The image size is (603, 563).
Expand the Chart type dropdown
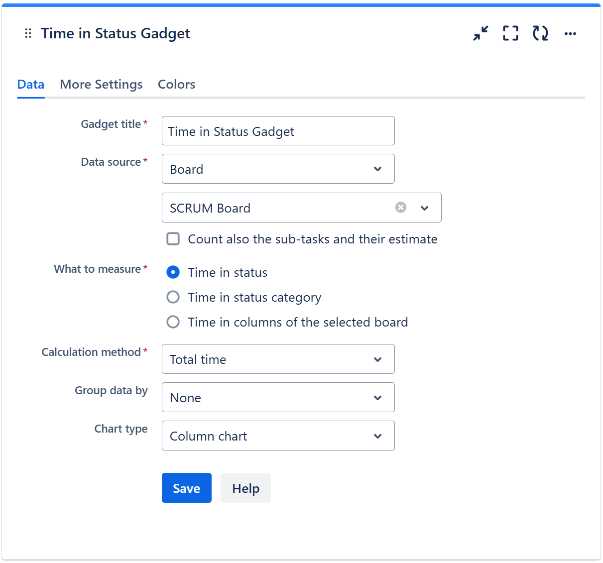278,436
